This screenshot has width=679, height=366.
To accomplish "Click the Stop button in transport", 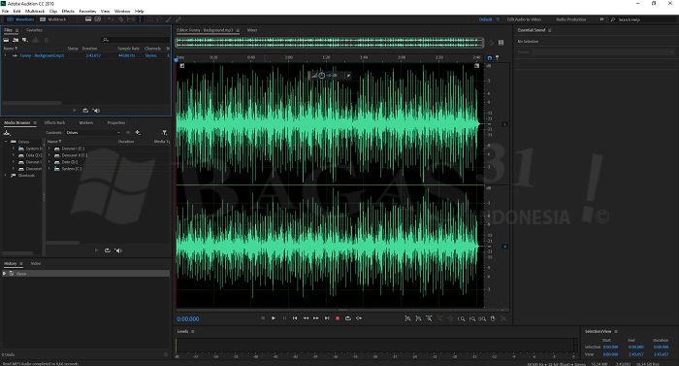I will [x=263, y=318].
